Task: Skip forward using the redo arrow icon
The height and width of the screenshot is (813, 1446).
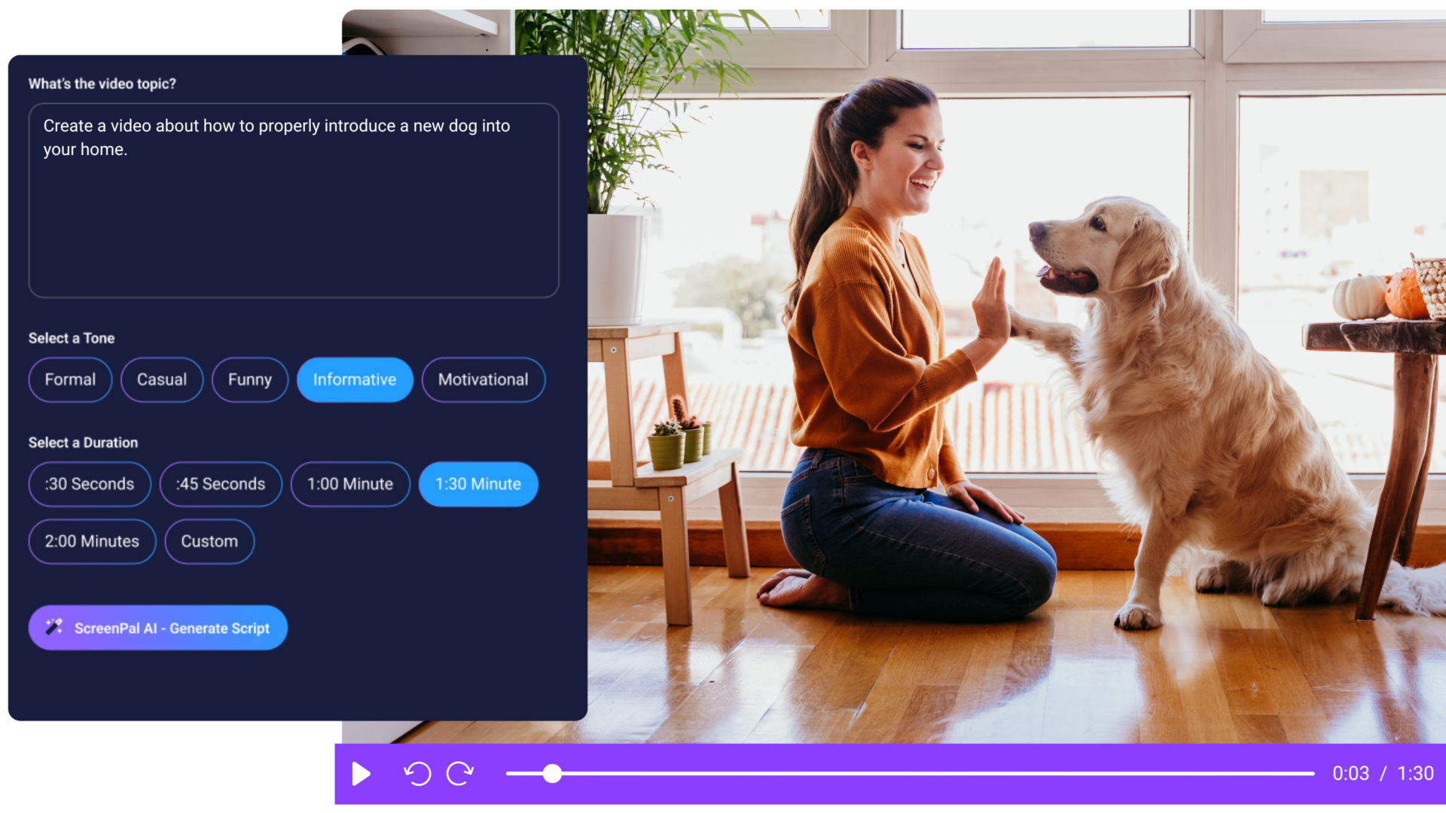Action: tap(460, 774)
